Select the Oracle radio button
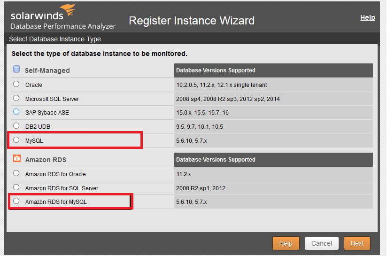This screenshot has height=256, width=387. pos(16,84)
